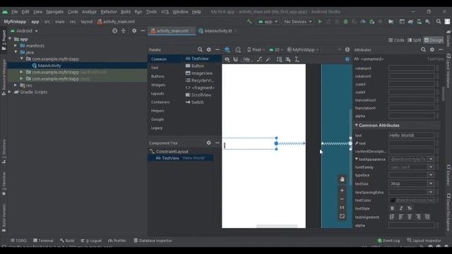The image size is (452, 254).
Task: Switch to Split view mode
Action: point(415,40)
